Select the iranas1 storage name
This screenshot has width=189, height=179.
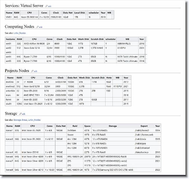pyautogui.click(x=9, y=130)
